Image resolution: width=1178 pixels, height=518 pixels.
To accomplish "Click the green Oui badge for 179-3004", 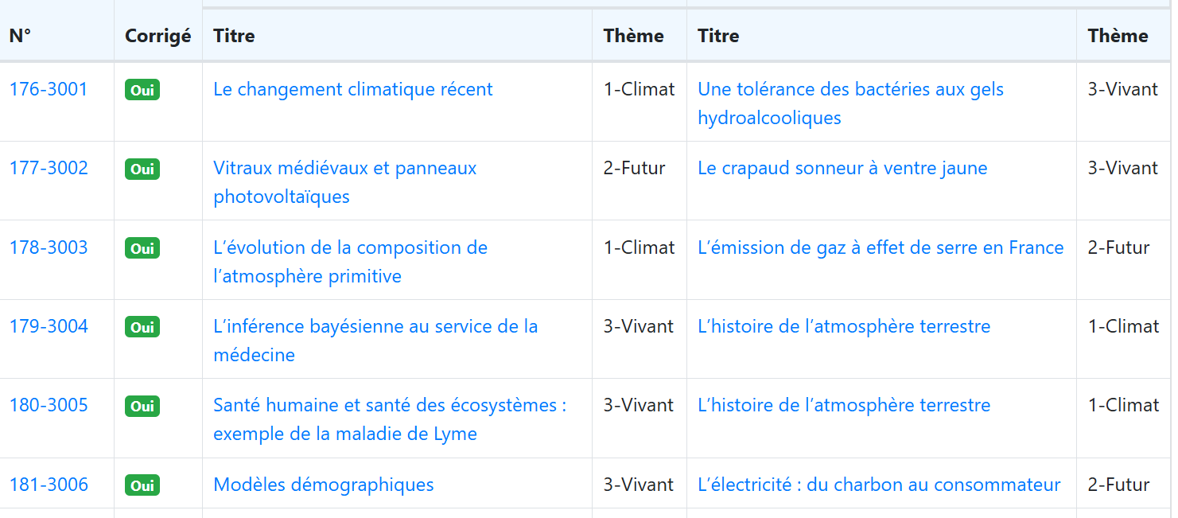I will coord(142,328).
